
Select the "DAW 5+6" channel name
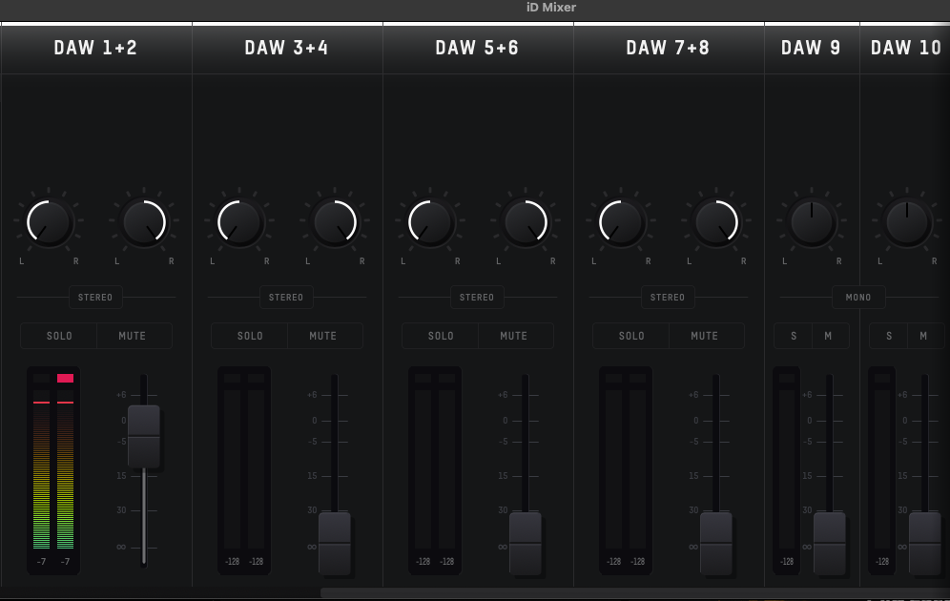coord(478,48)
